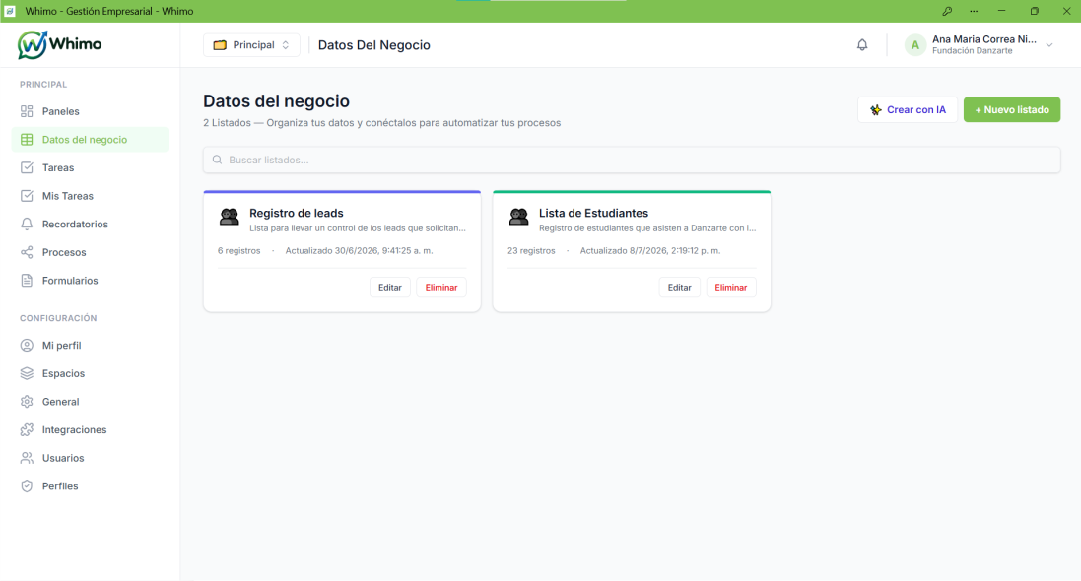Click the Espacios layers icon
Viewport: 1081px width, 581px height.
tap(27, 373)
